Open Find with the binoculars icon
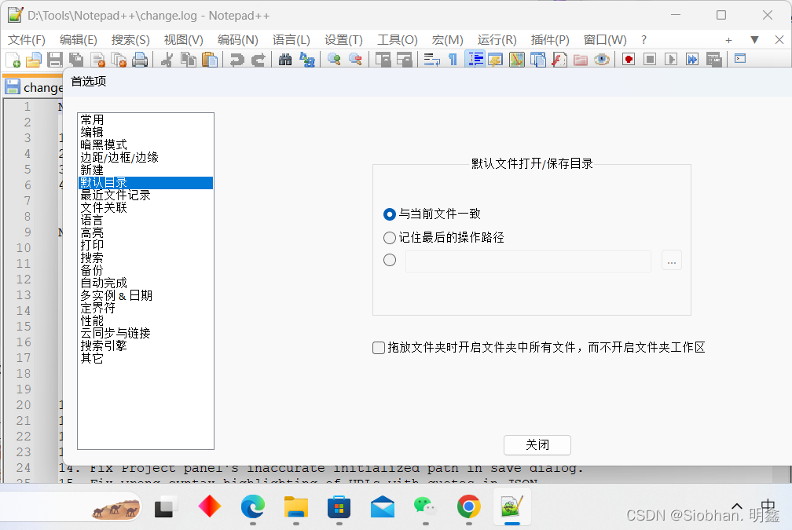This screenshot has width=792, height=530. (x=285, y=60)
